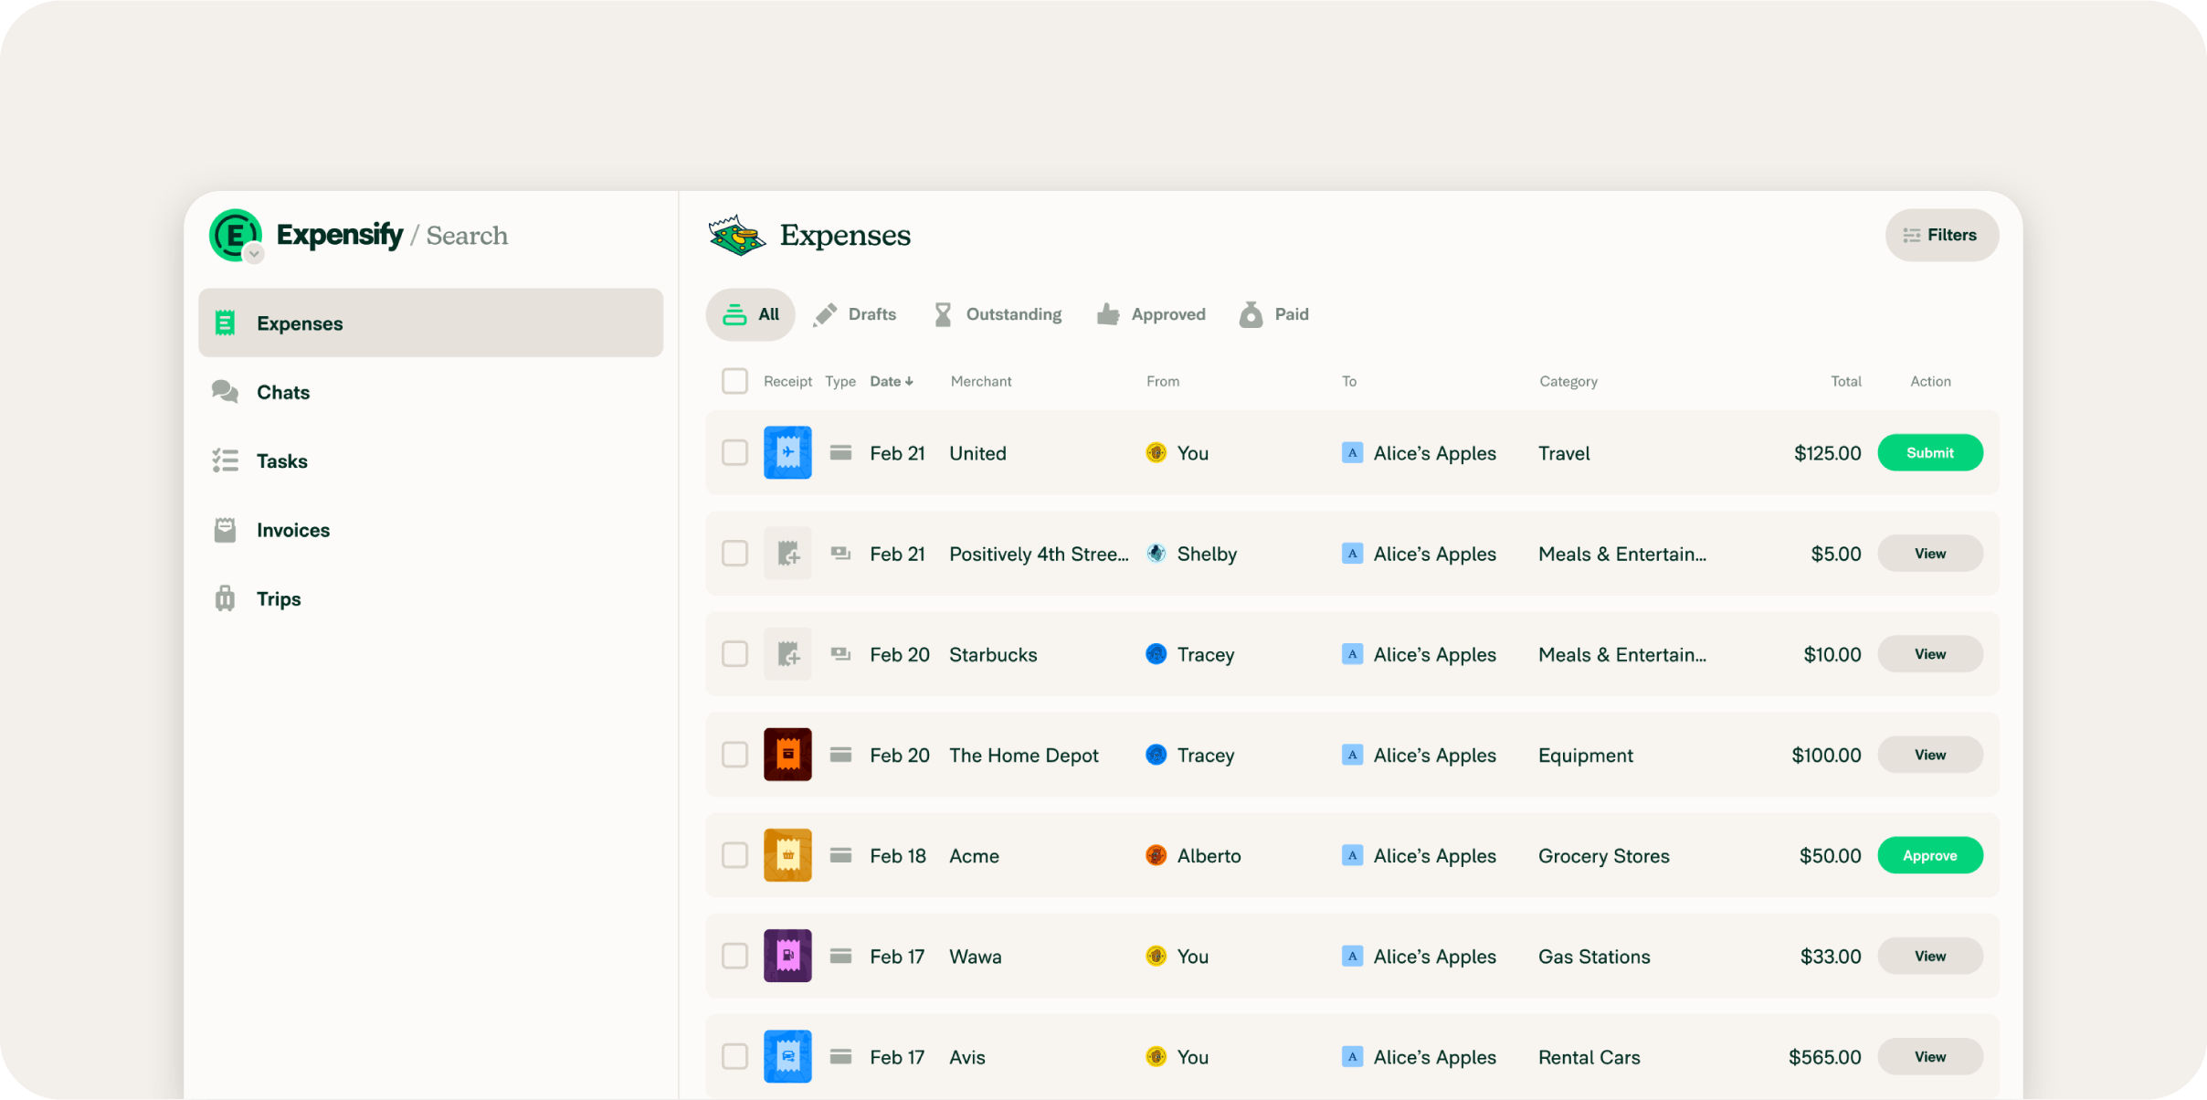Check the United $125.00 expense row

tap(734, 452)
